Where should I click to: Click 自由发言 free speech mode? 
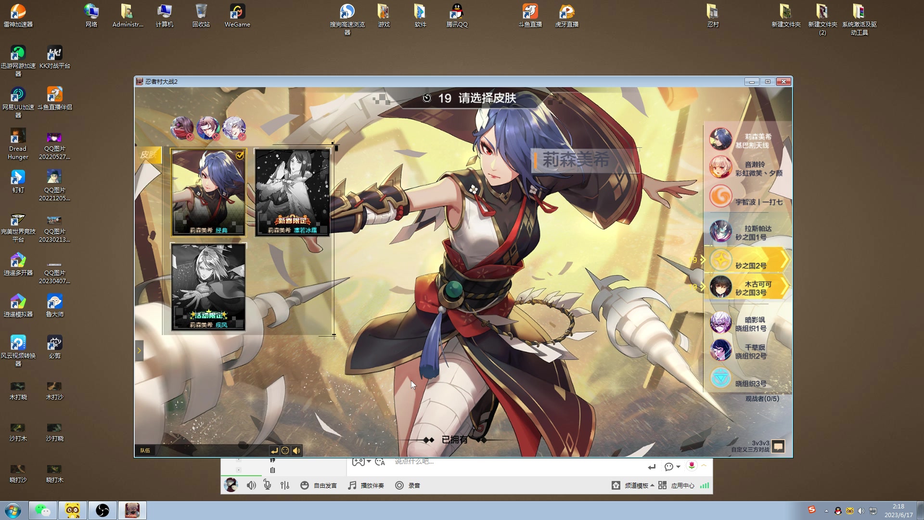coord(319,485)
